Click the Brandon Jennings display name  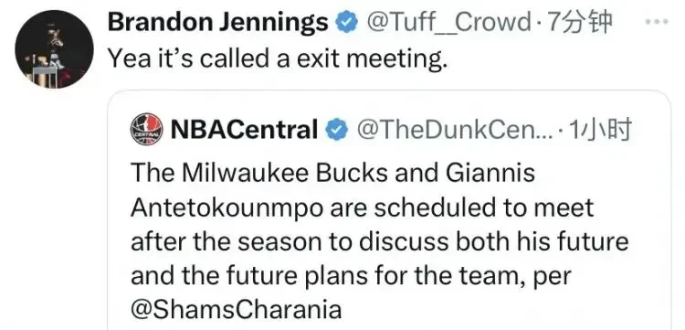(x=217, y=22)
